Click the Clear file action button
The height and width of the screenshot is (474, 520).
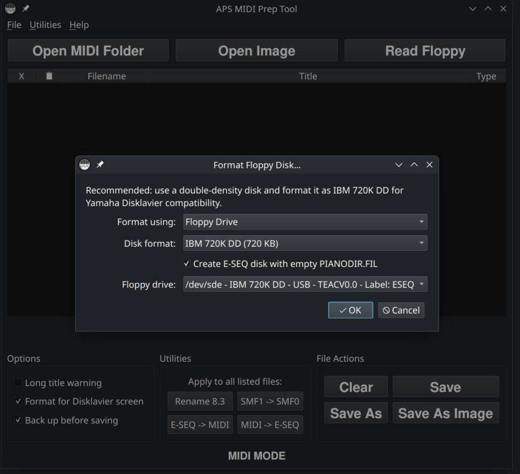pos(356,387)
